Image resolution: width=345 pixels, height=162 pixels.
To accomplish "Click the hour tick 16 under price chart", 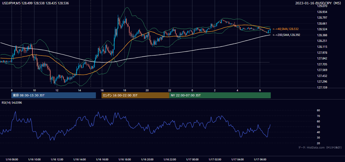I will point(102,90).
